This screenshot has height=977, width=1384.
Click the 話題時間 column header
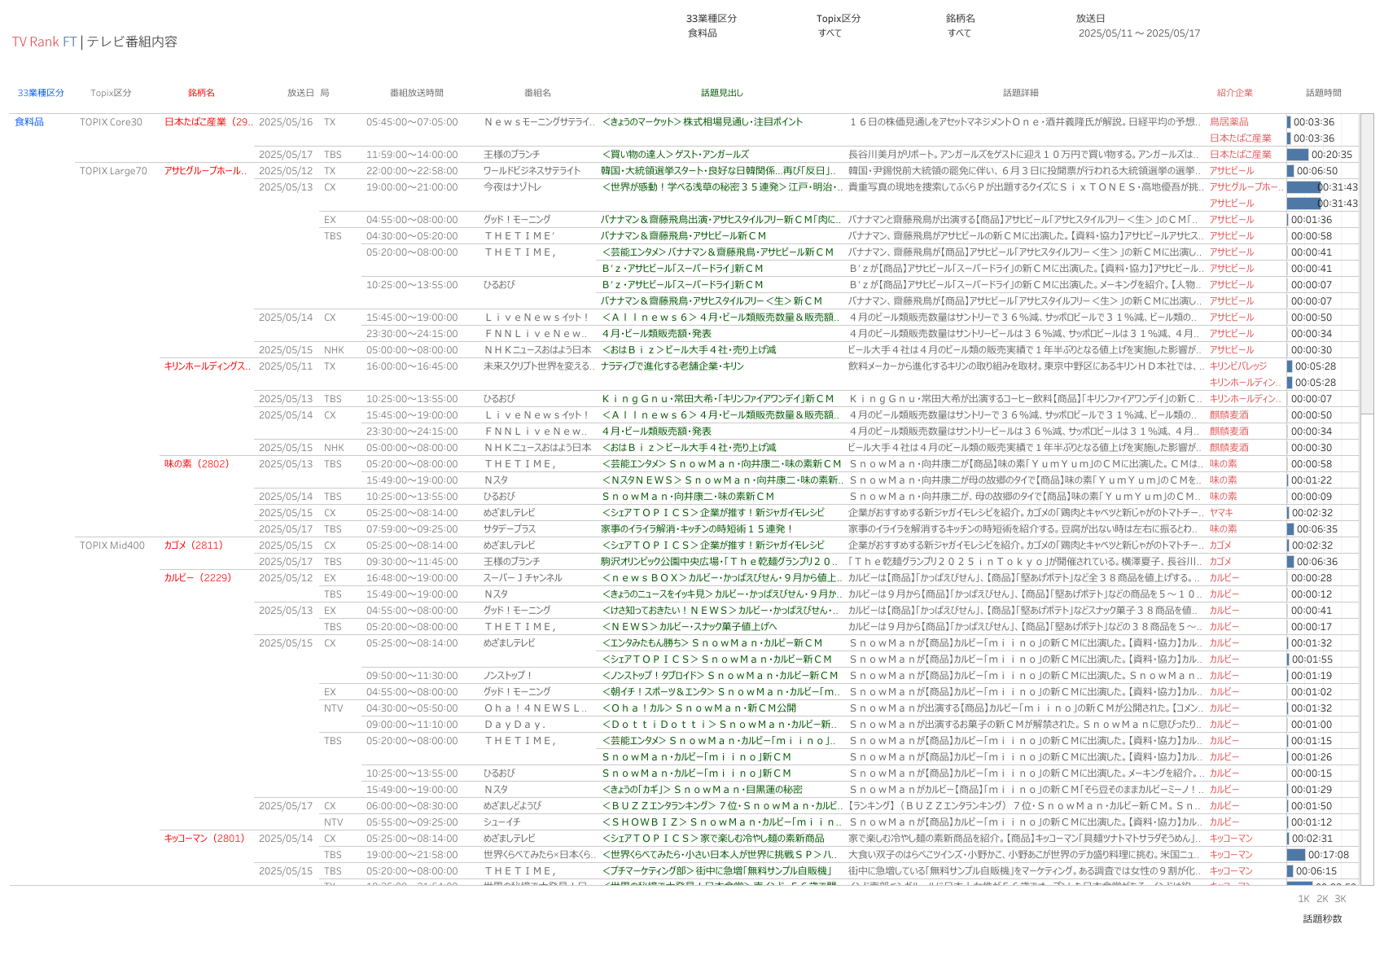click(1323, 93)
